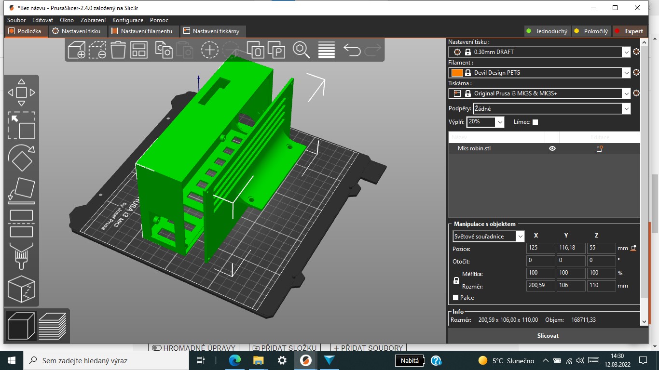This screenshot has width=659, height=370.
Task: Click the Delete selected object icon
Action: pyautogui.click(x=97, y=50)
